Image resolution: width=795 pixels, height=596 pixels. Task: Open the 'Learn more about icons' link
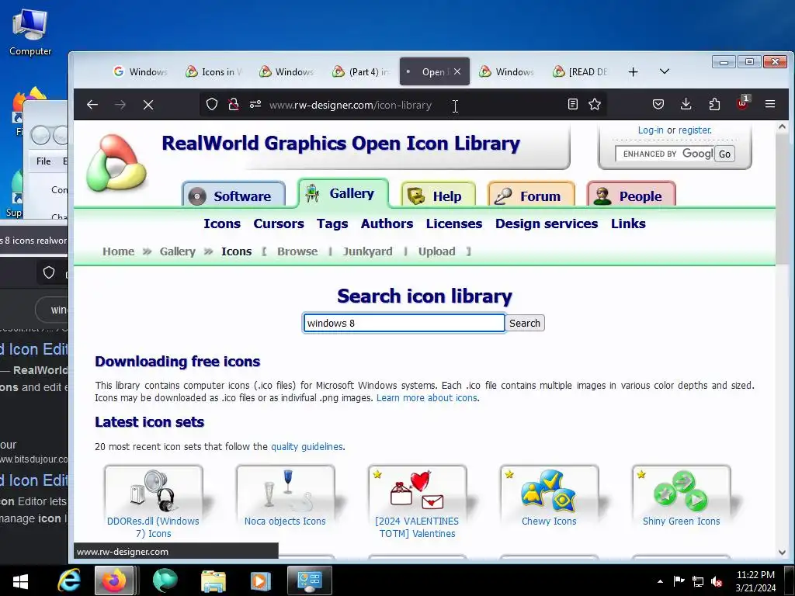click(x=426, y=398)
